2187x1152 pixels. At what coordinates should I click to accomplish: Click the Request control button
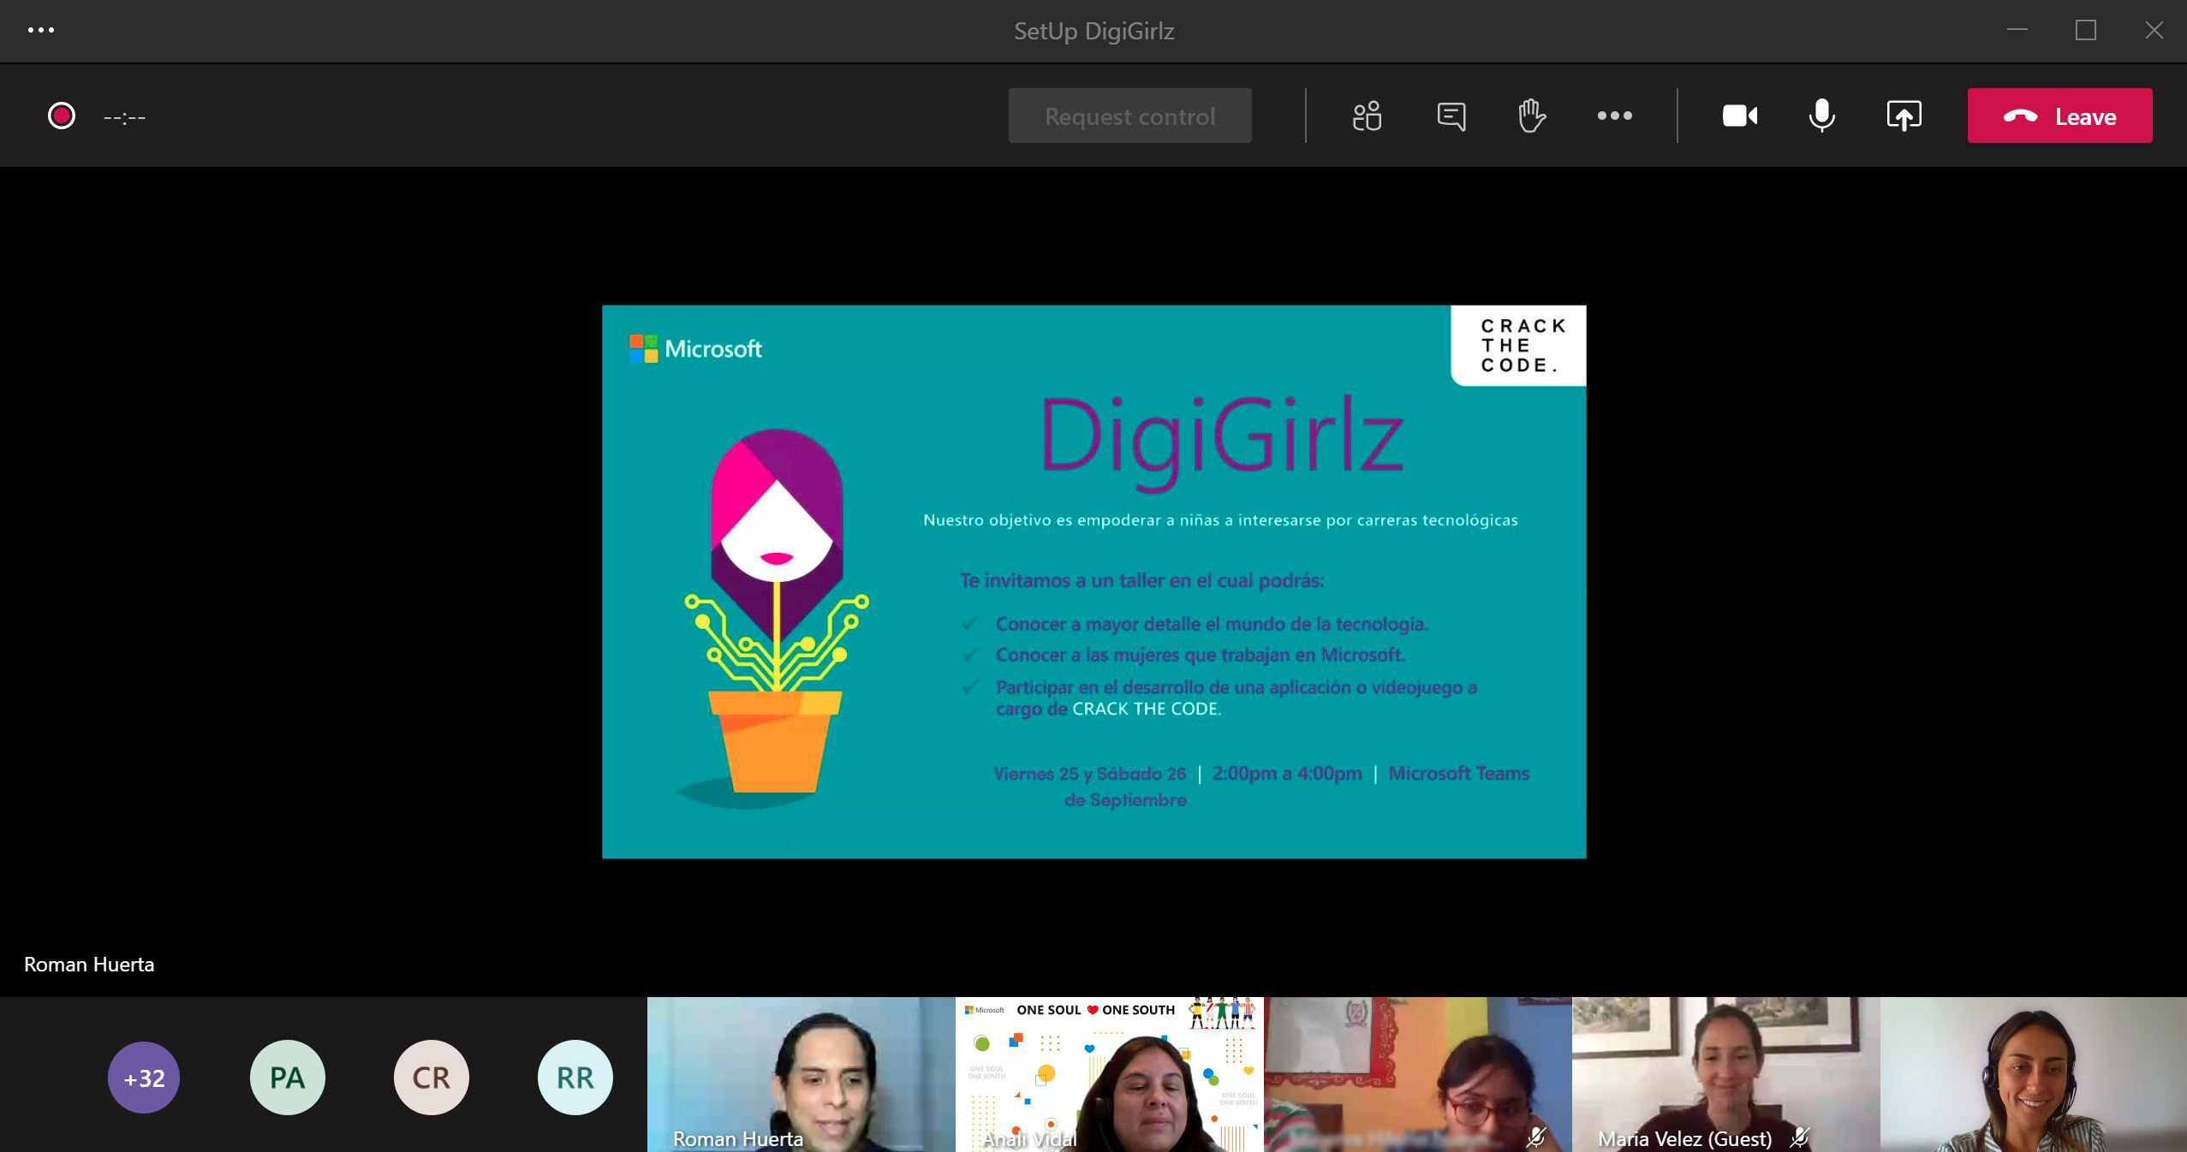point(1129,116)
